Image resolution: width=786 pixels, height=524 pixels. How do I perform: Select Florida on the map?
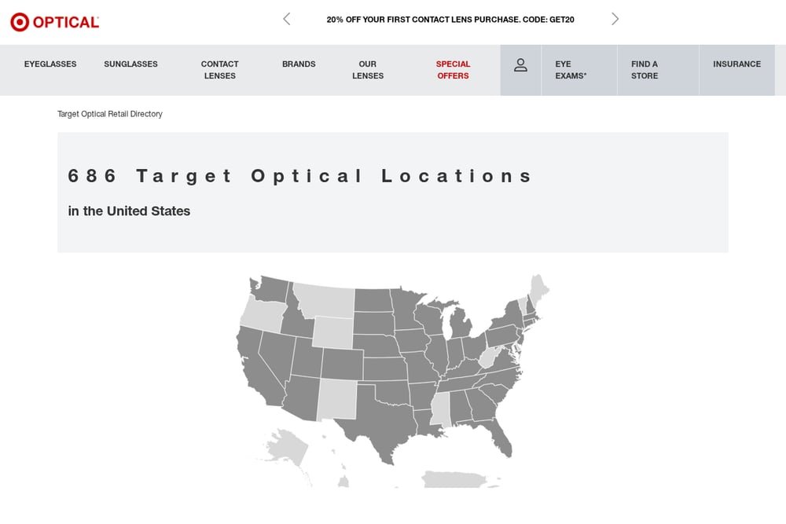point(501,438)
